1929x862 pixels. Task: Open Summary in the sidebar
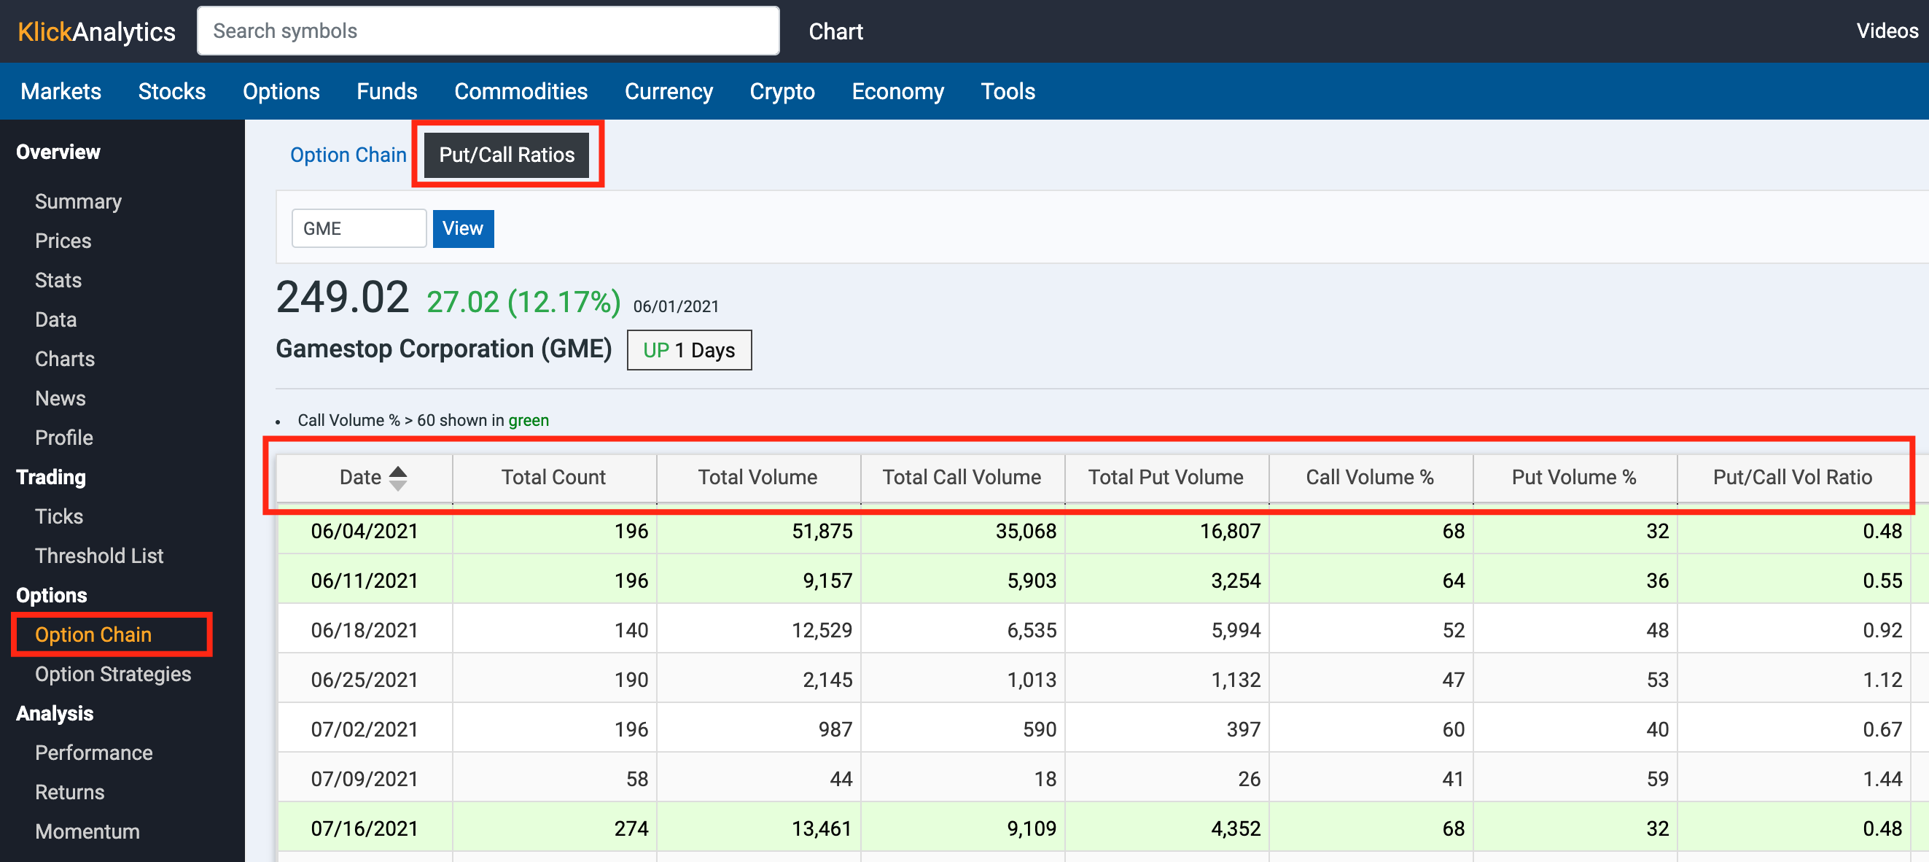click(x=78, y=201)
